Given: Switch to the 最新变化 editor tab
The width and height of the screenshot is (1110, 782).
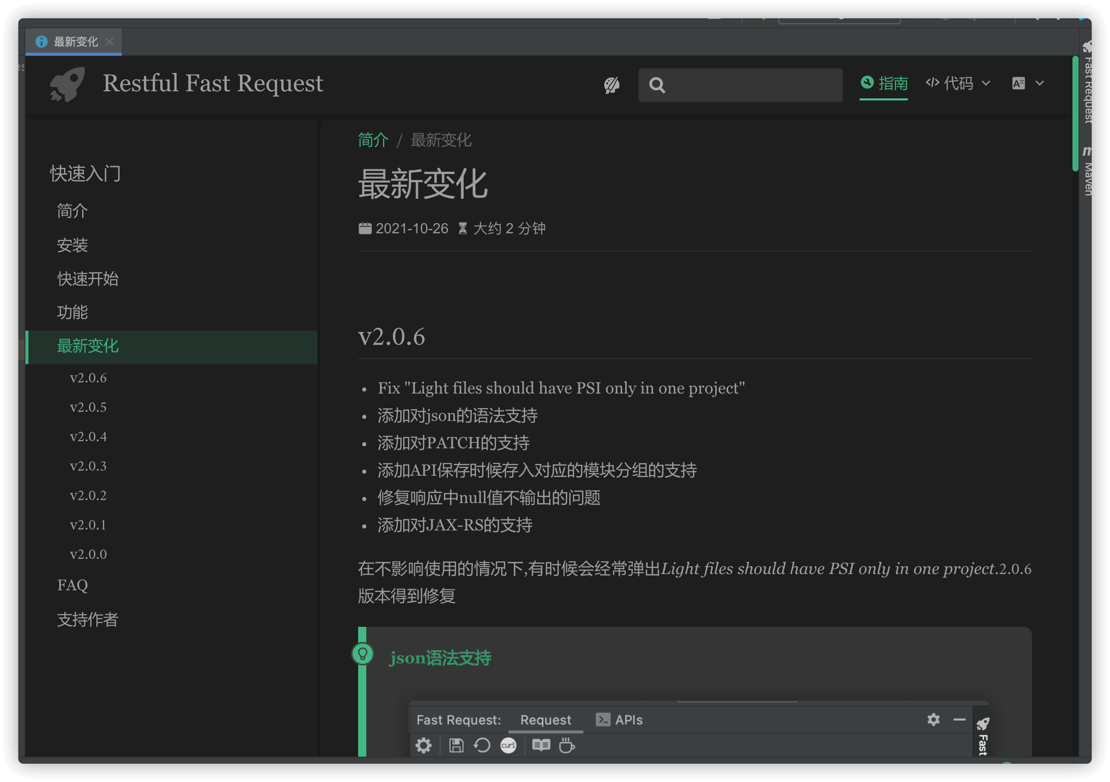Looking at the screenshot, I should [75, 42].
